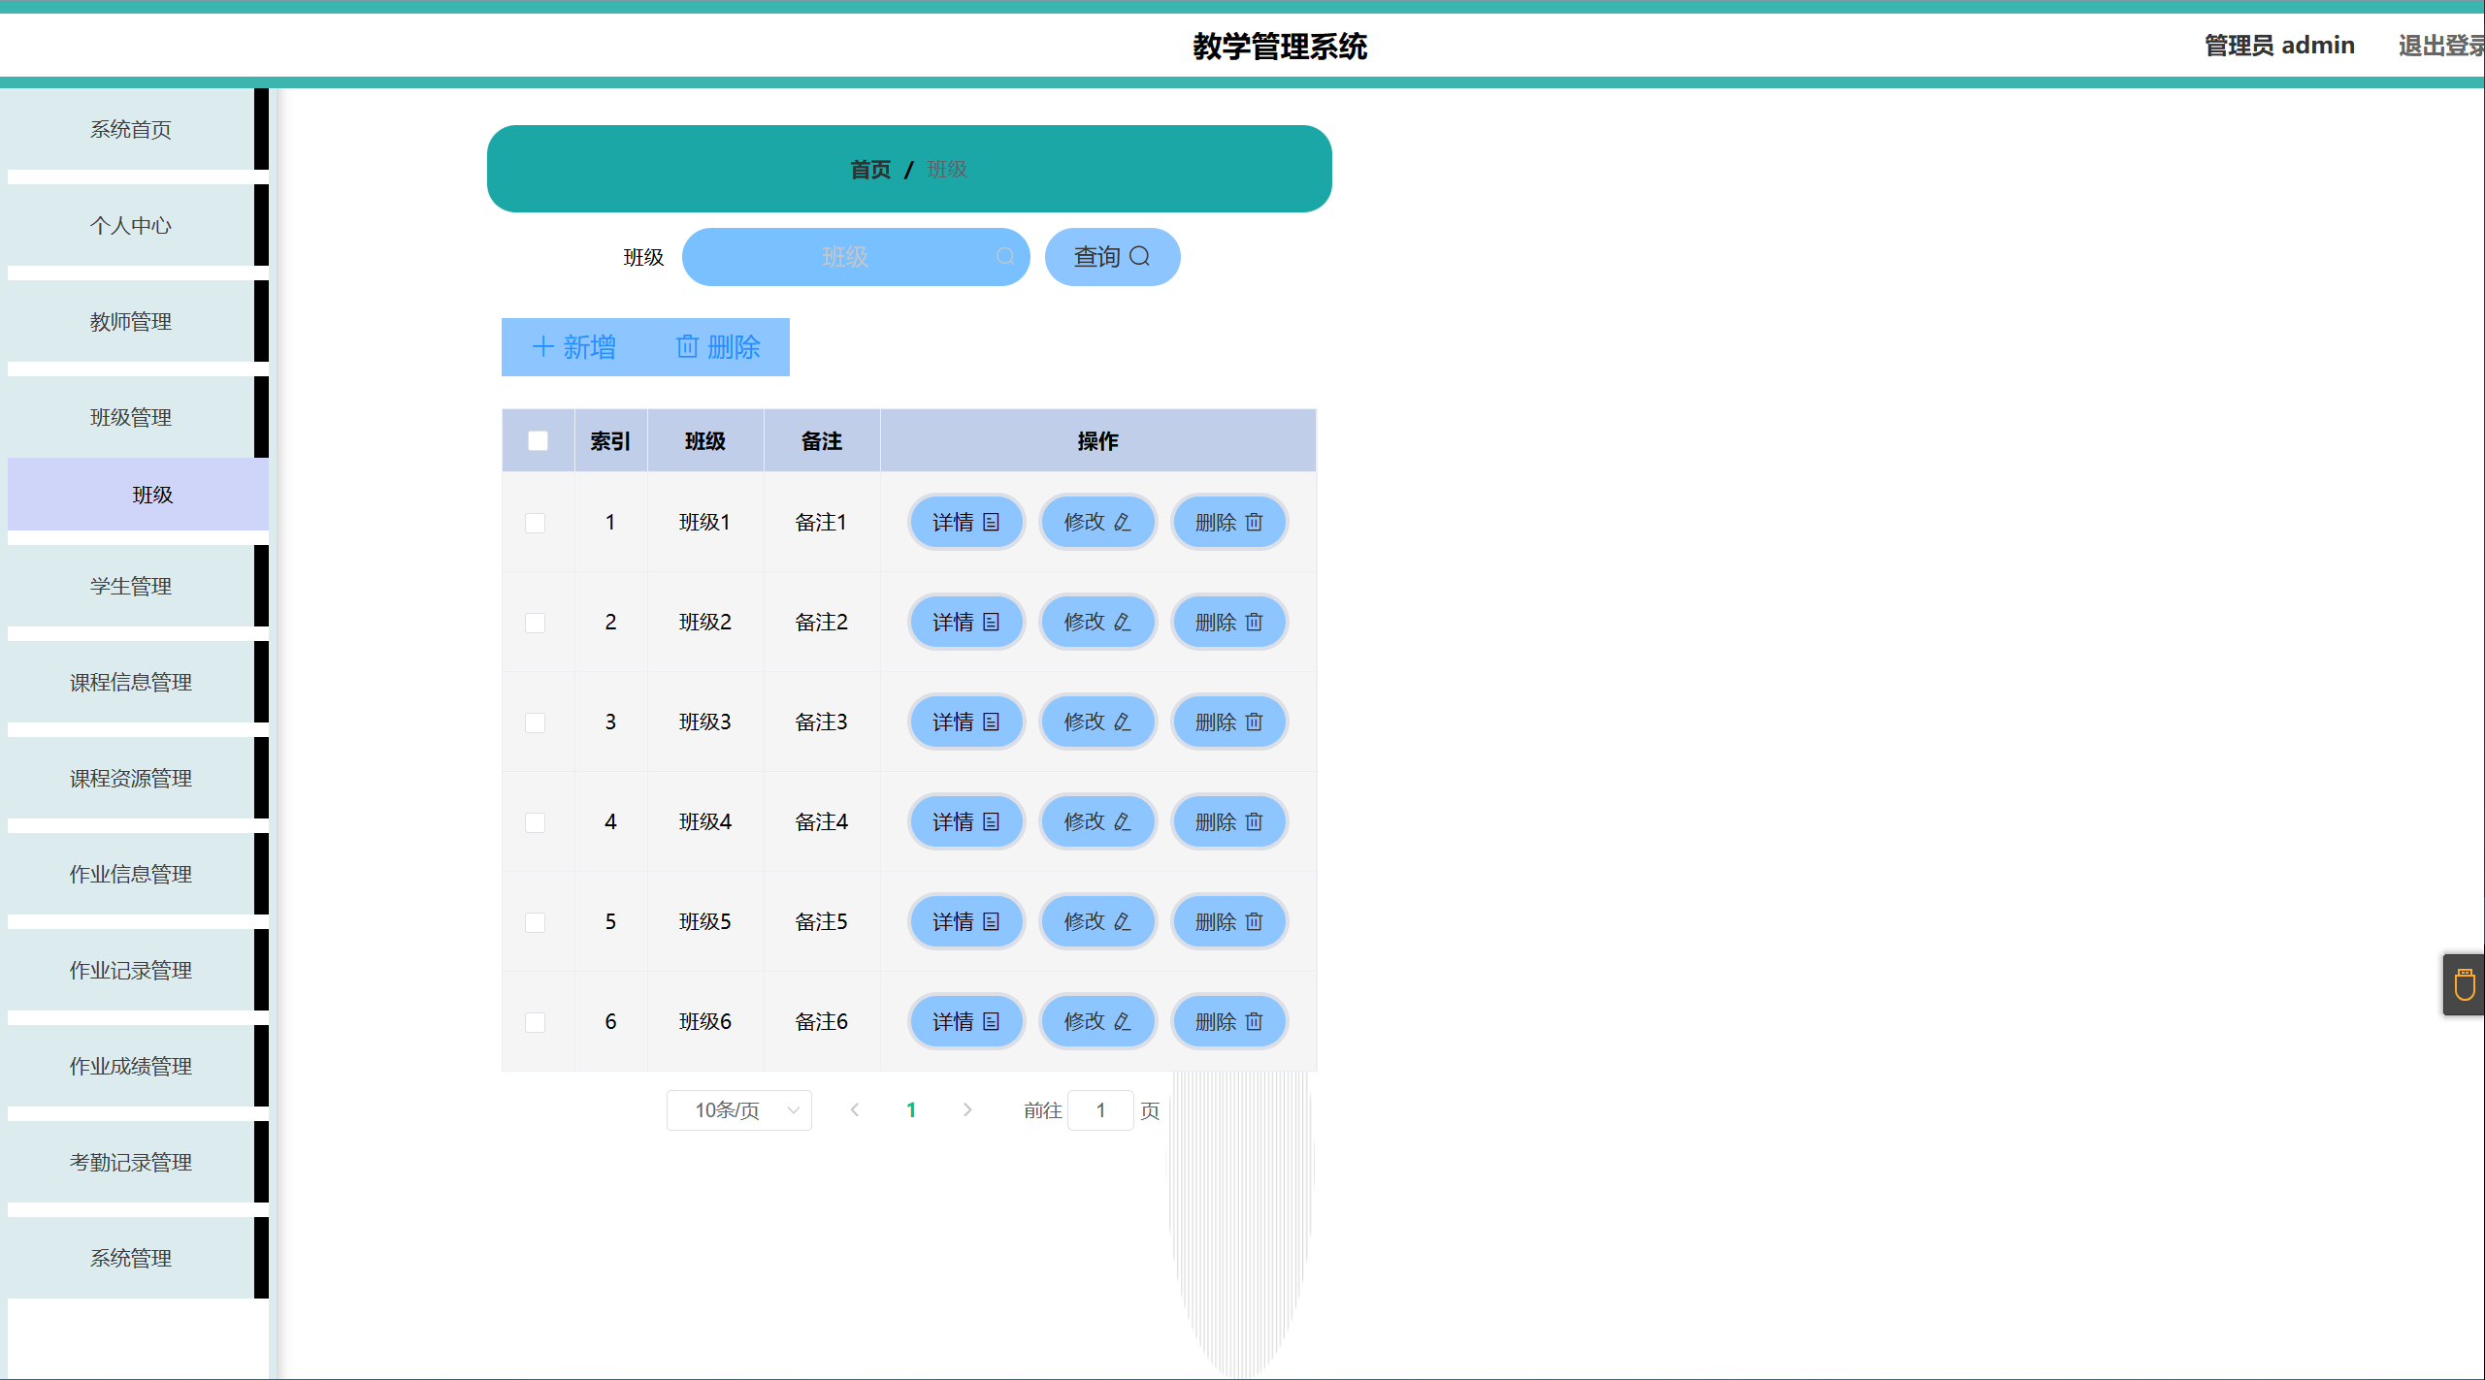The image size is (2485, 1380).
Task: Open 课程信息管理 sidebar menu
Action: (x=131, y=683)
